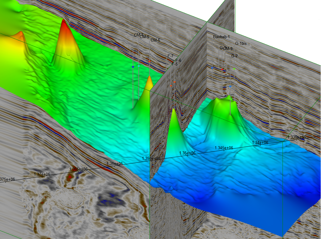The width and height of the screenshot is (321, 239).
Task: Pick the orange-red marker on well CM-6
Action: point(149,62)
